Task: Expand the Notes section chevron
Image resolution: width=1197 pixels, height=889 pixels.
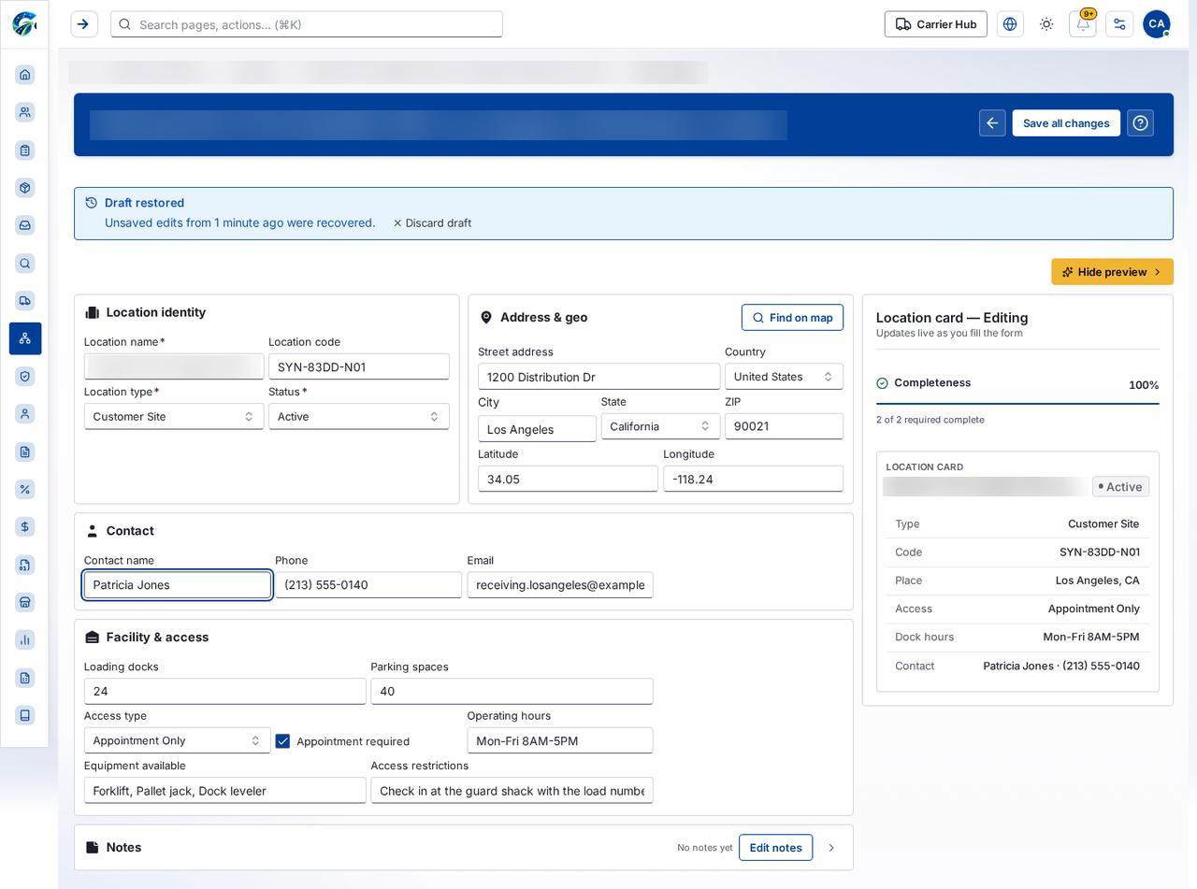Action: click(x=831, y=848)
